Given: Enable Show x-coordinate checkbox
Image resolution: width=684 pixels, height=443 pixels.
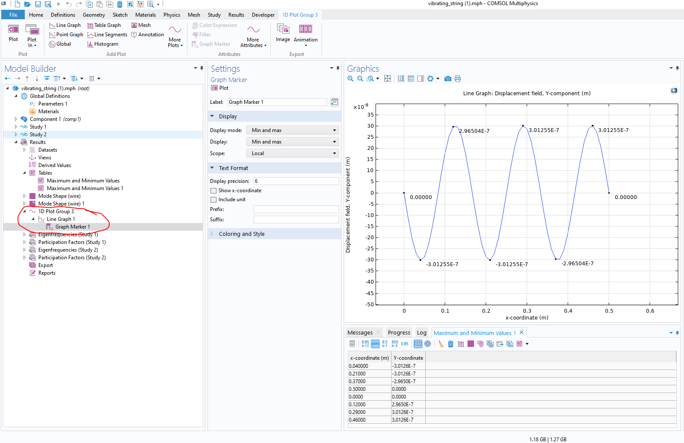Looking at the screenshot, I should 213,191.
